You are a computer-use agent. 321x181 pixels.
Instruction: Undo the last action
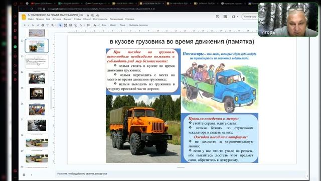point(33,25)
